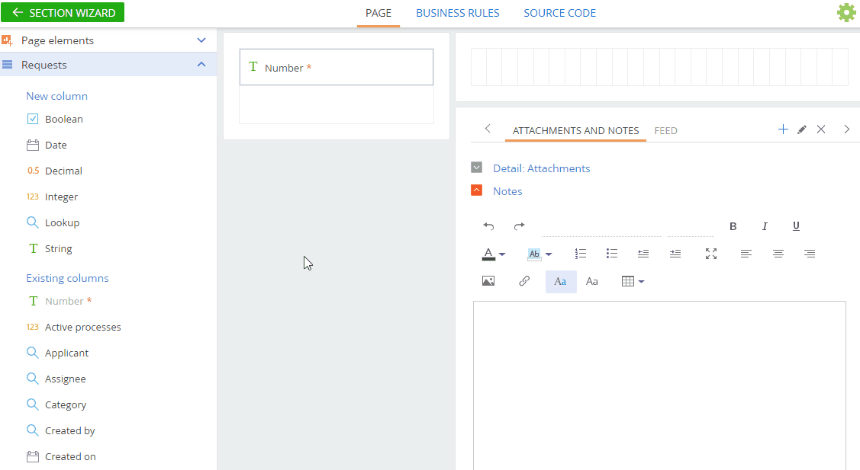Toggle underline formatting
Image resolution: width=860 pixels, height=470 pixels.
coord(796,226)
